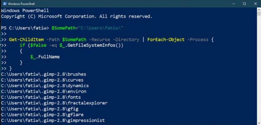
Task: Minimize the Windows PowerShell window
Action: [233, 3]
